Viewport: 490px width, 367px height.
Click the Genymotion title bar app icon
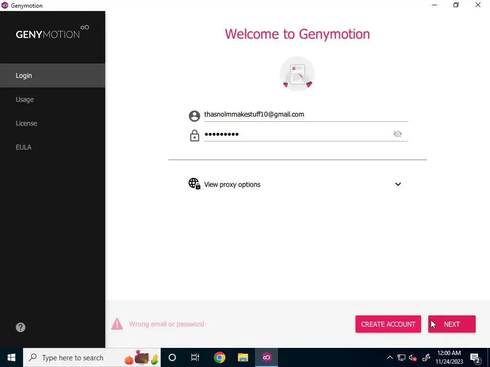click(x=5, y=5)
